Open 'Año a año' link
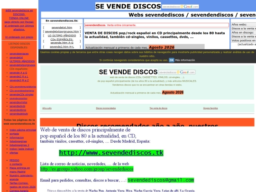Image resolution: width=256 pixels, height=192 pixels. pos(47,108)
